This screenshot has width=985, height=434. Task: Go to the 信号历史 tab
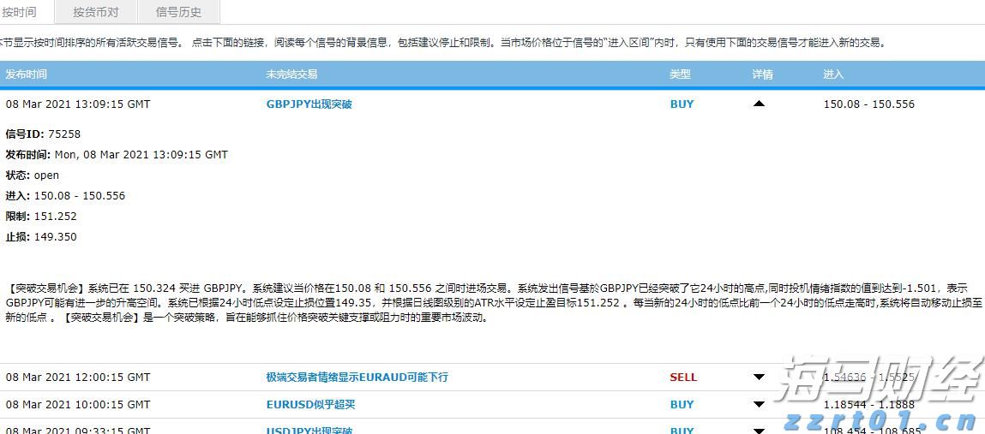click(178, 12)
